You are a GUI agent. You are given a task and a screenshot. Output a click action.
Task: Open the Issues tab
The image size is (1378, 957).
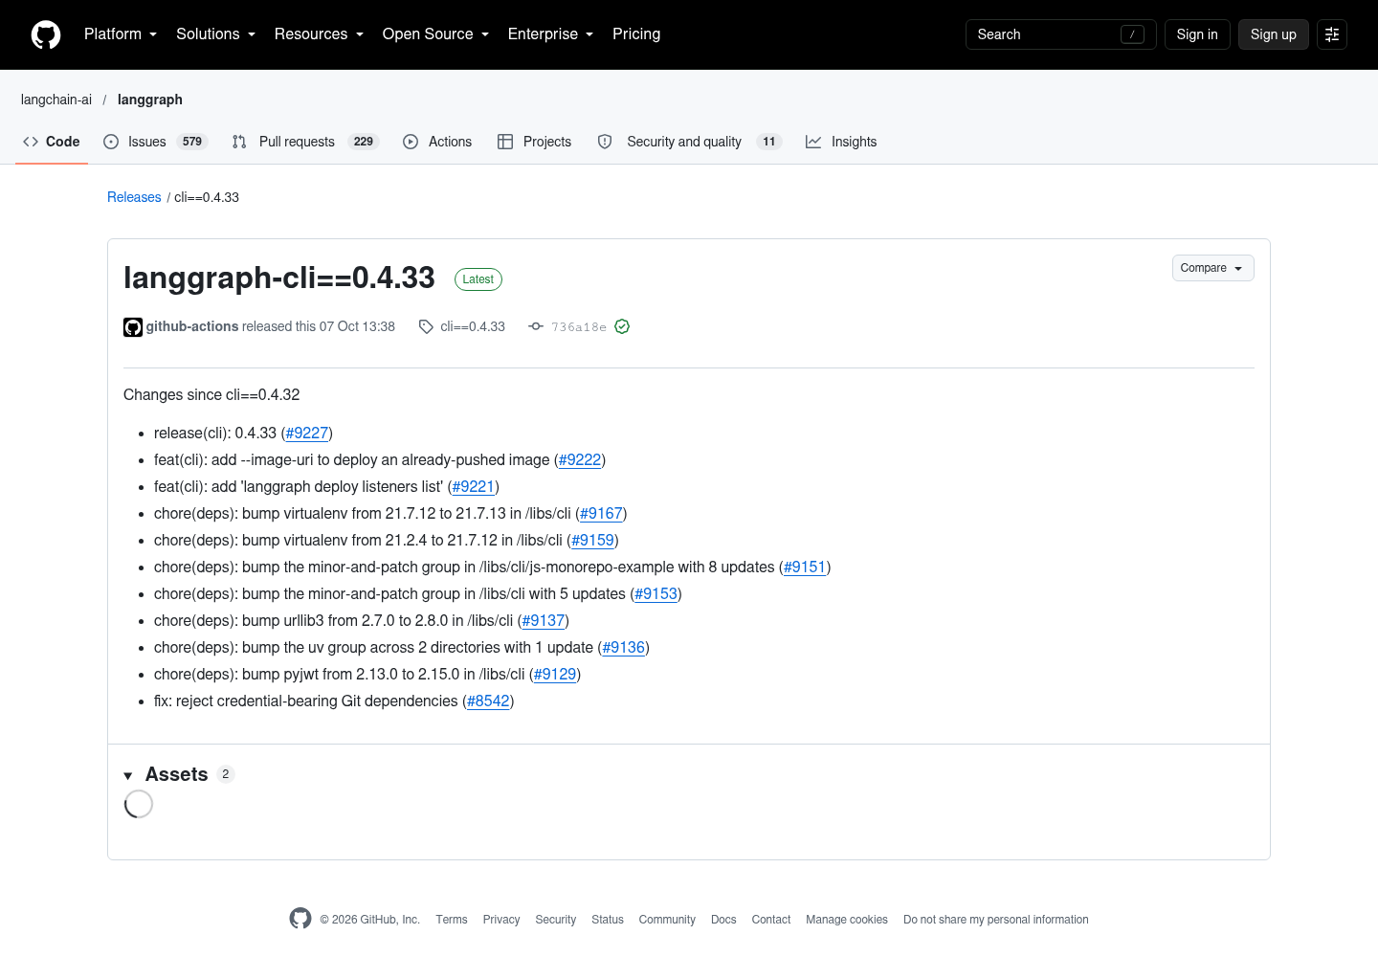click(x=155, y=142)
